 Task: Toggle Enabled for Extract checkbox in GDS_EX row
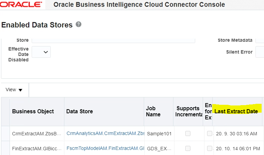click(209, 148)
